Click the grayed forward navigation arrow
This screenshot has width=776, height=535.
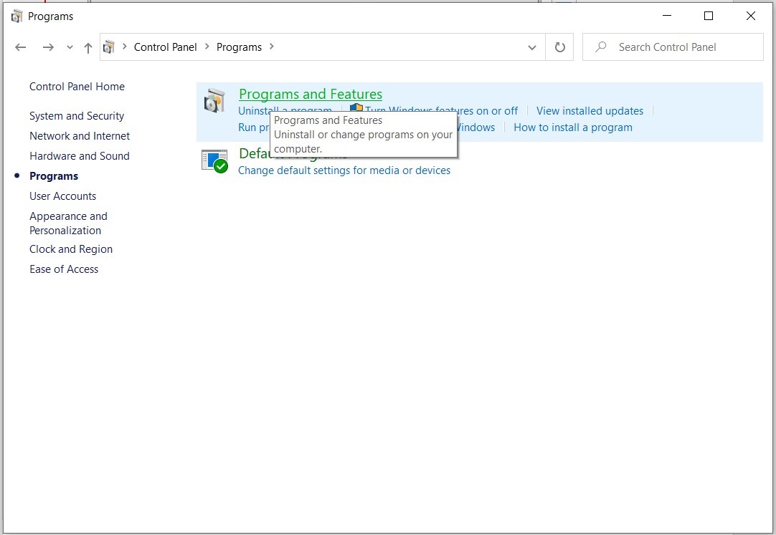pos(47,47)
